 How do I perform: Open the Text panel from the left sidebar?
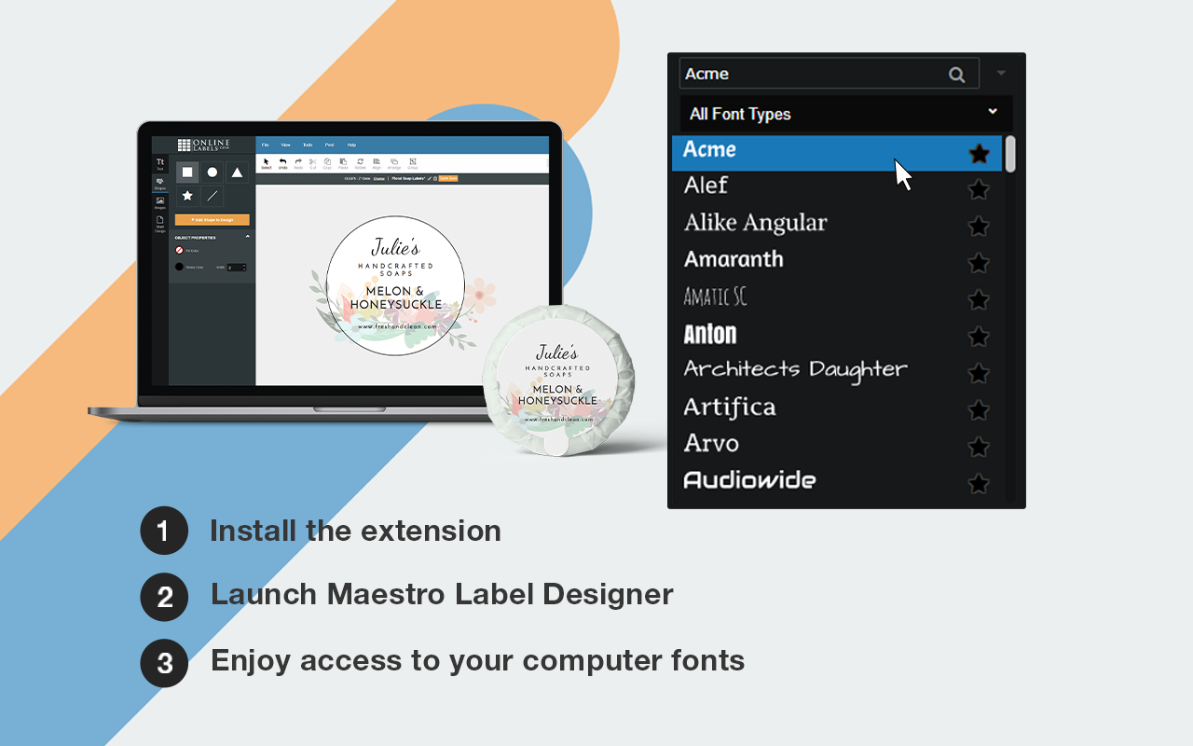(159, 164)
